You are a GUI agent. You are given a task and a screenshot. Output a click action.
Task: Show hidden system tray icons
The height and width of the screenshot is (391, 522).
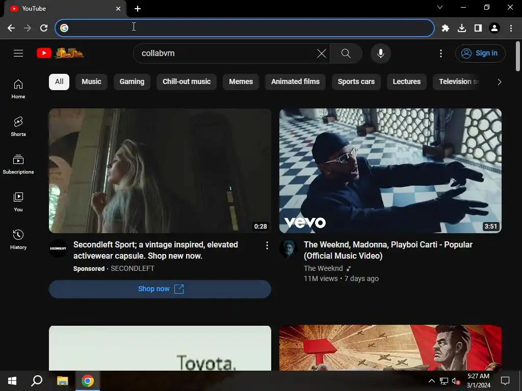pos(431,381)
